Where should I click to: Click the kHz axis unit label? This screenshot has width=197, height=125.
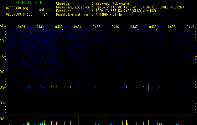point(3,25)
